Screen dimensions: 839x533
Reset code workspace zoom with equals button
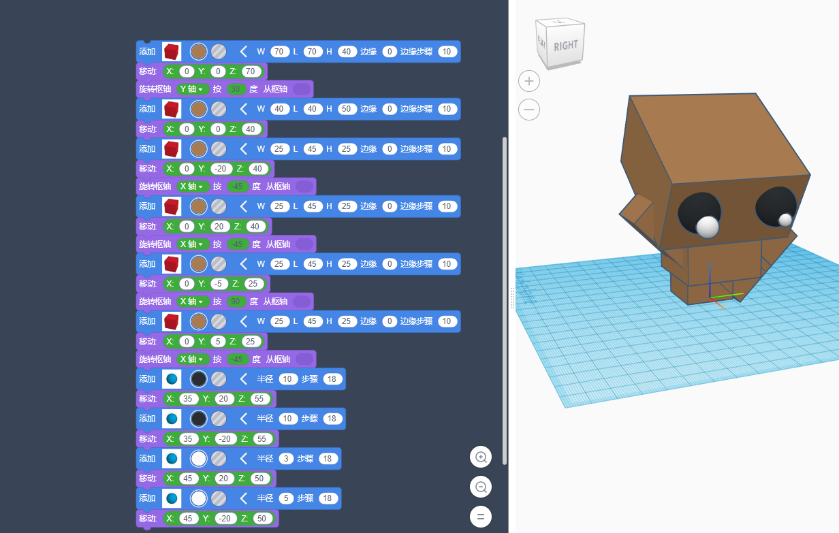pyautogui.click(x=481, y=517)
